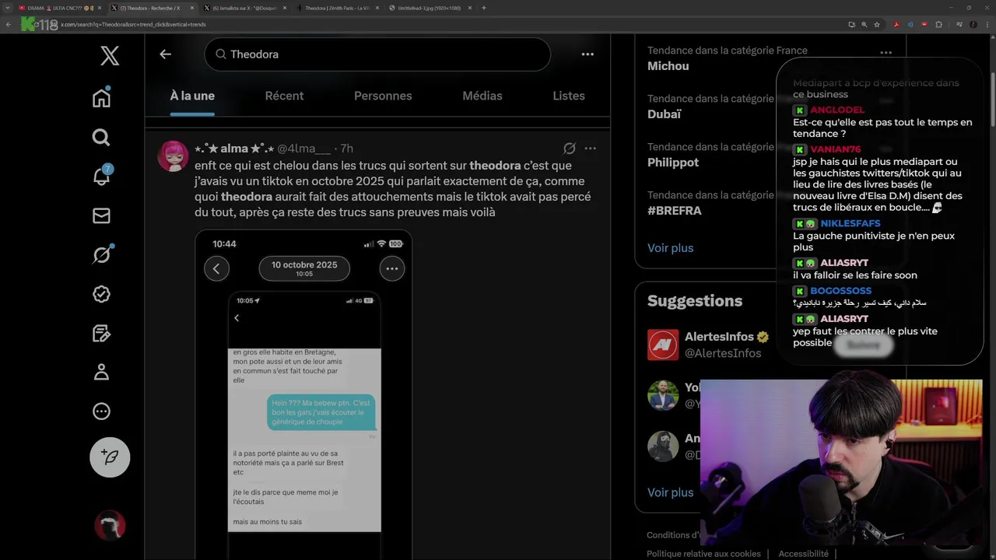
Task: Open @4lma___ handle link
Action: [304, 149]
